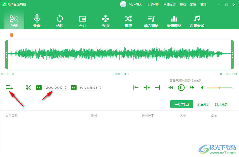
Task: Jump to selection end icon
Action: coord(157,87)
